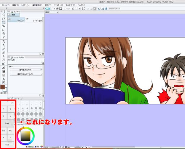The width and height of the screenshot is (185, 149).
Task: Click the 操作 sub tool group tab
Action: 14,15
